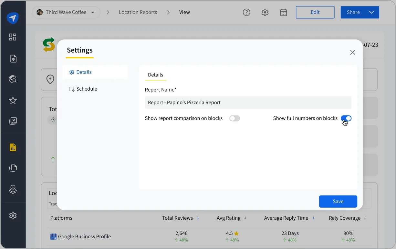Click the Google Business Profile icon

pyautogui.click(x=53, y=237)
